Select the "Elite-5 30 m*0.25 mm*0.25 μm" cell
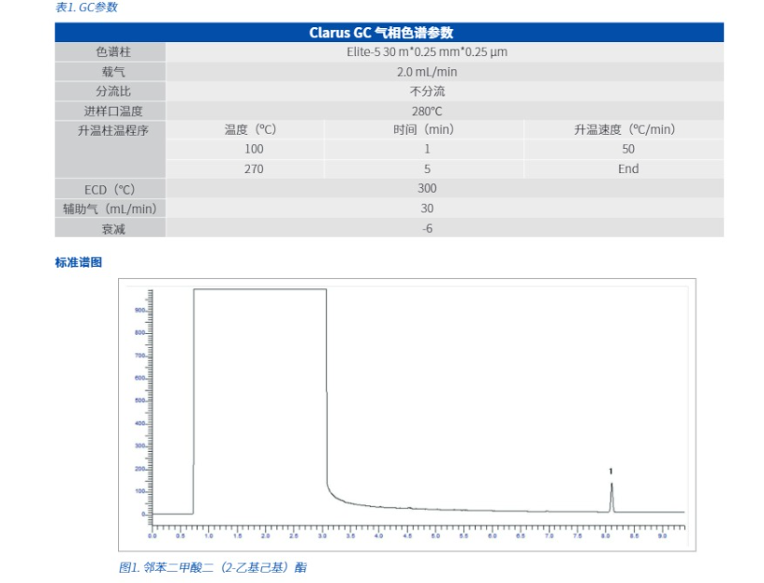This screenshot has width=764, height=583. (x=427, y=52)
